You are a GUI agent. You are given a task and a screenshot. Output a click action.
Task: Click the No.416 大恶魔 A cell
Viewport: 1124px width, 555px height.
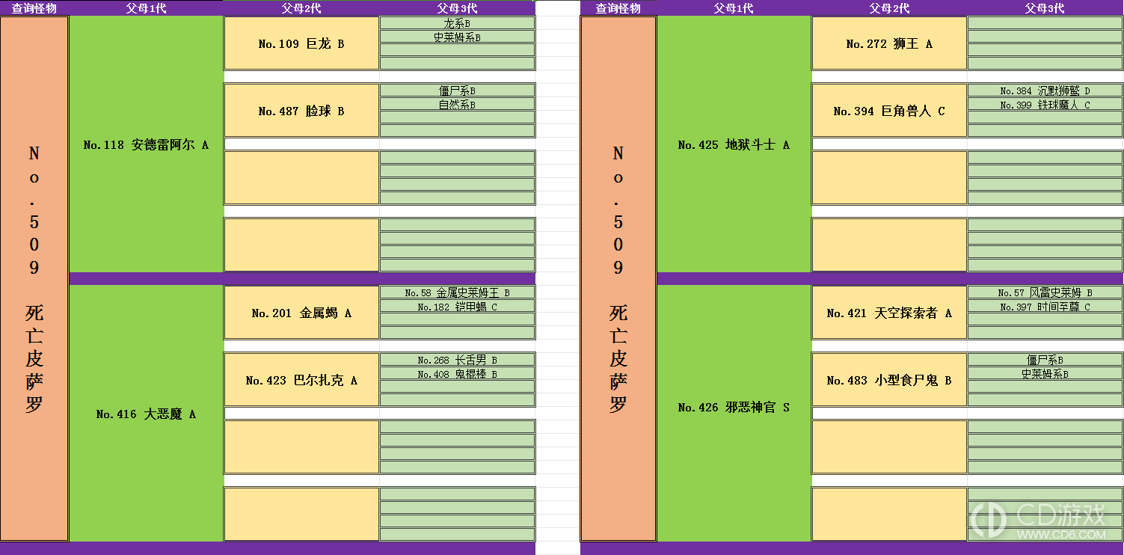[x=146, y=414]
